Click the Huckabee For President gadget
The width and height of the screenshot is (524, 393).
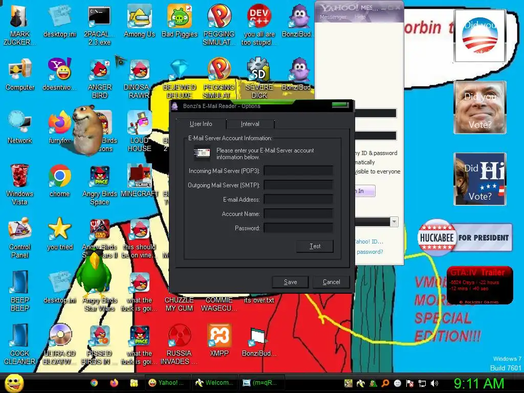click(x=465, y=237)
